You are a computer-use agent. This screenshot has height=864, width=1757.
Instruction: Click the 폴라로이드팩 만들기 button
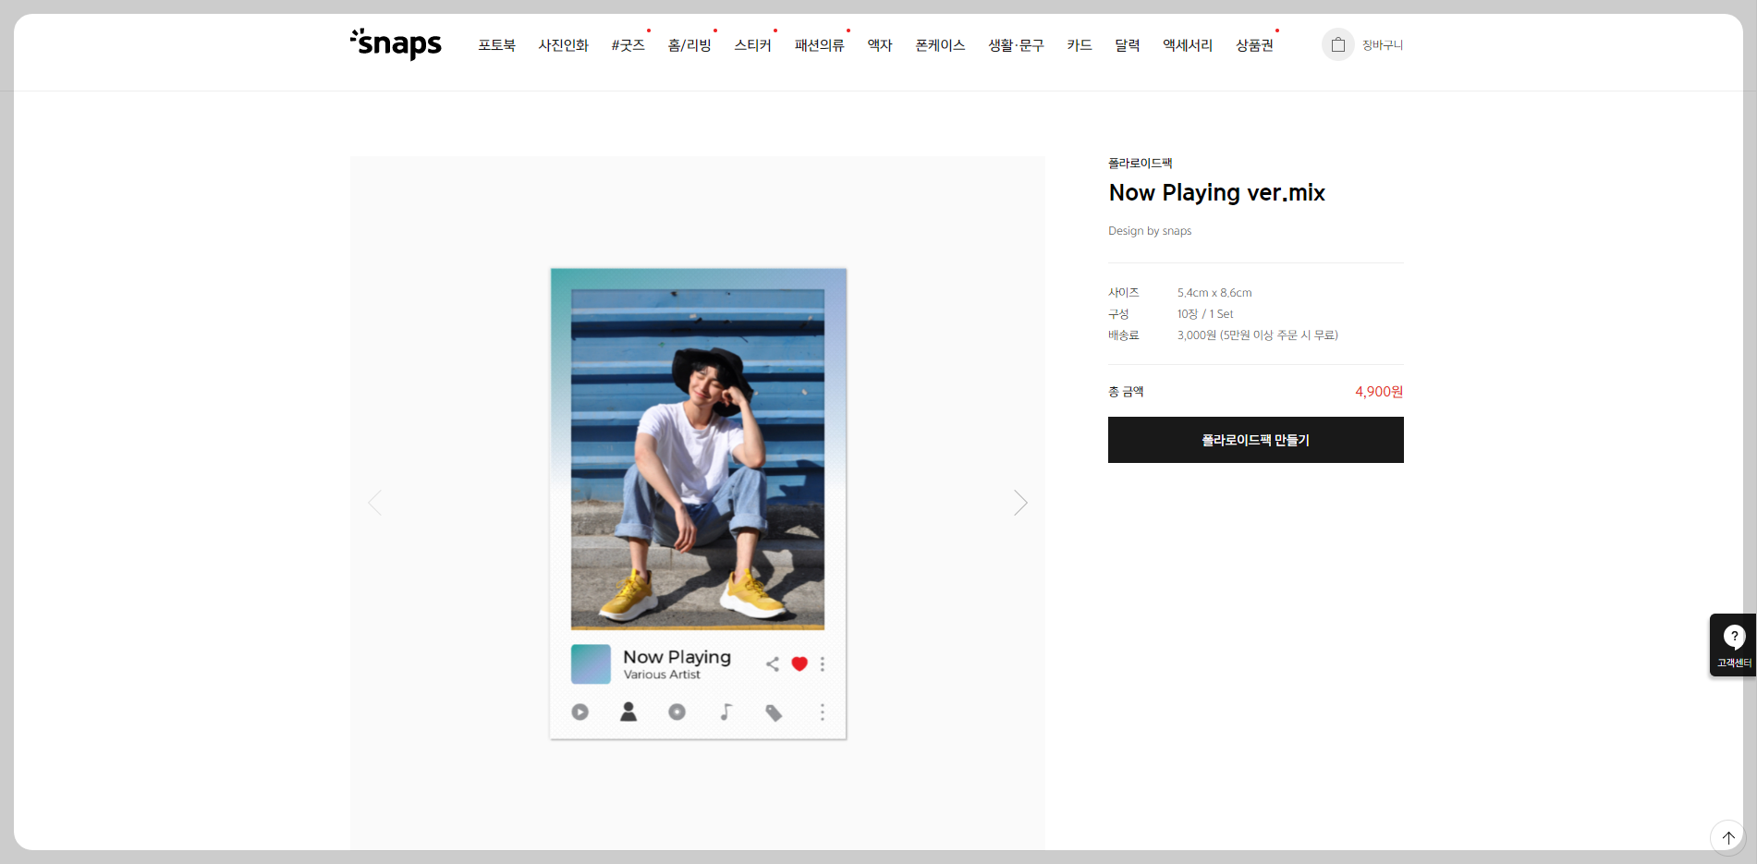[1255, 440]
